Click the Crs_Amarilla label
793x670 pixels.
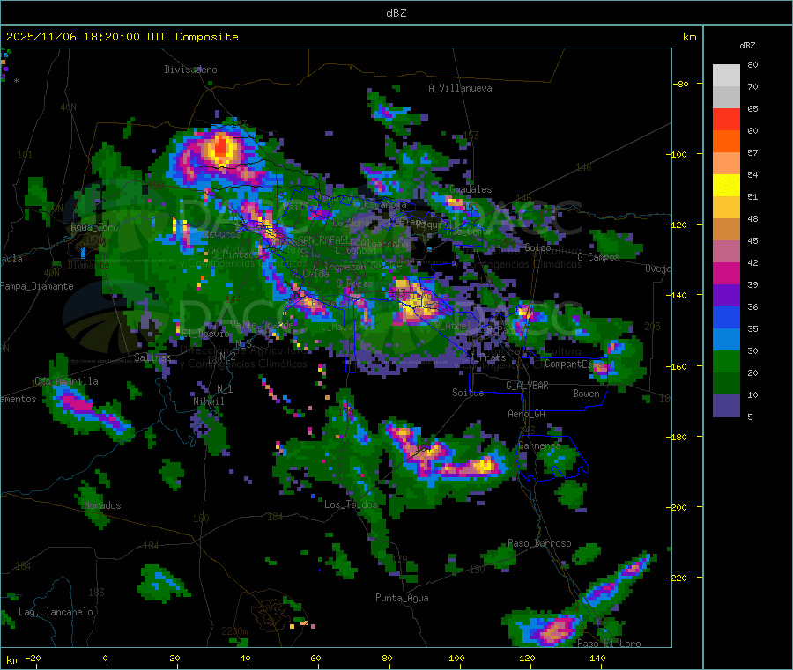click(66, 381)
